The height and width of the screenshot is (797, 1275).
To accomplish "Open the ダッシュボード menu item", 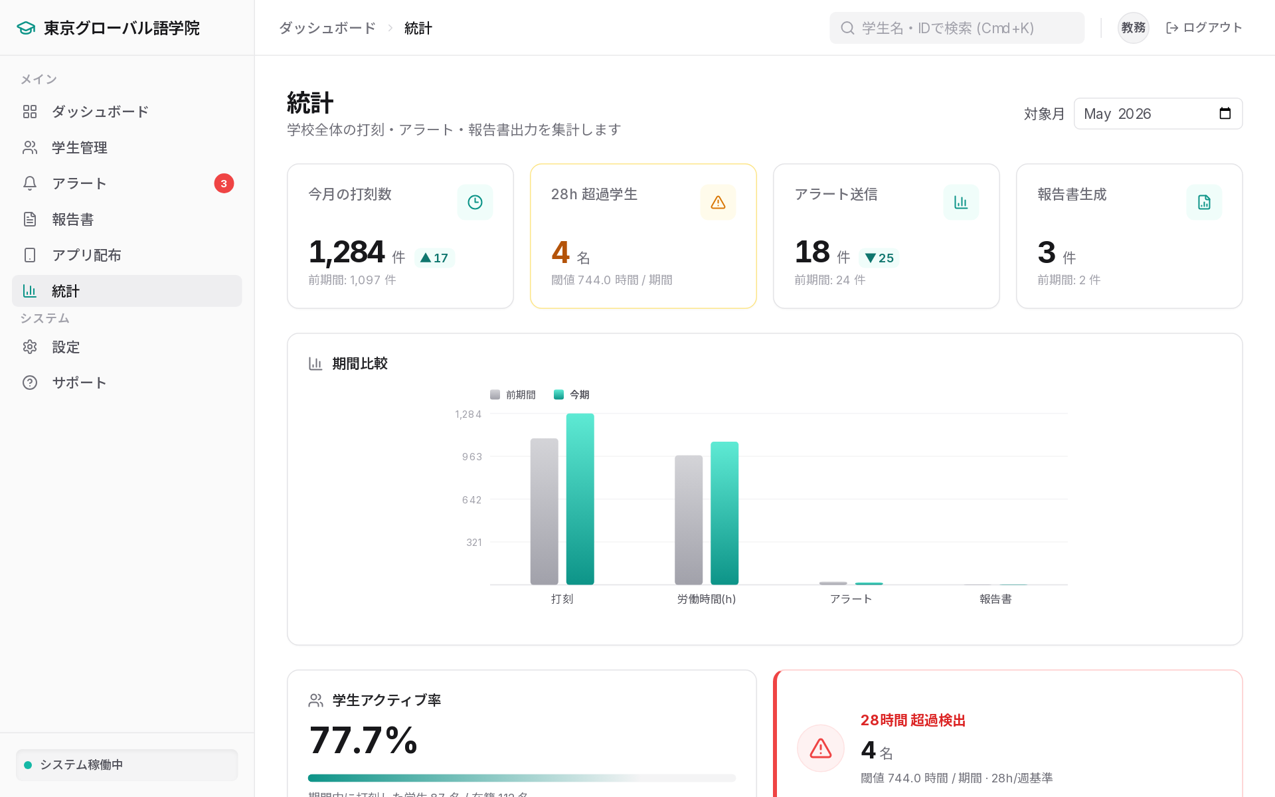I will [127, 112].
